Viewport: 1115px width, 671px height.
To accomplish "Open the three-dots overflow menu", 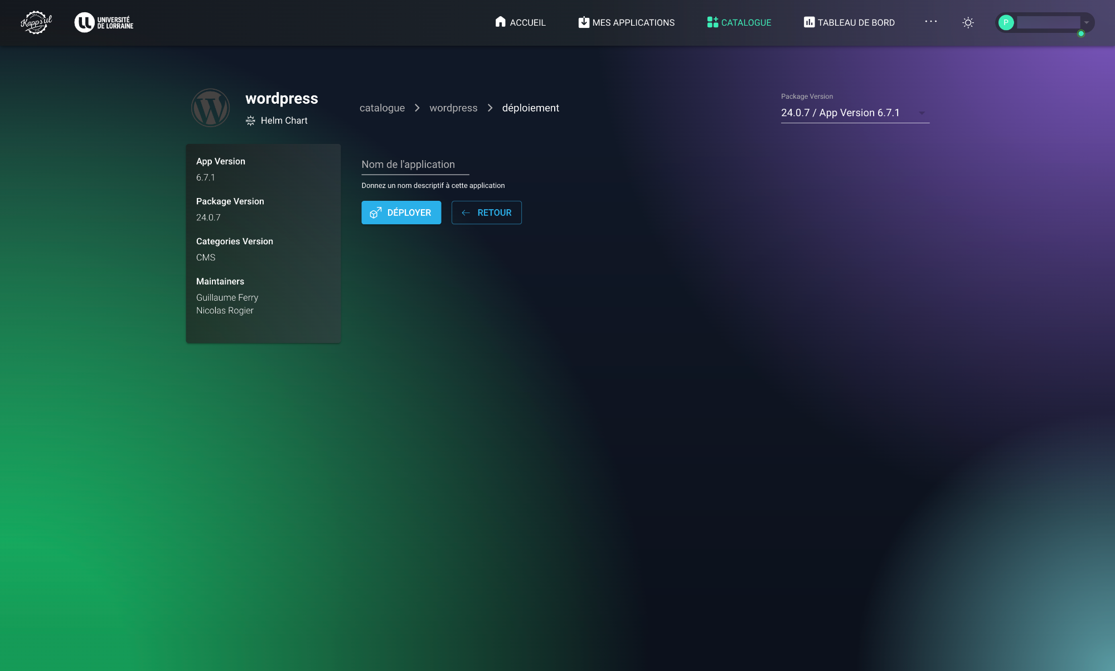I will (x=930, y=22).
